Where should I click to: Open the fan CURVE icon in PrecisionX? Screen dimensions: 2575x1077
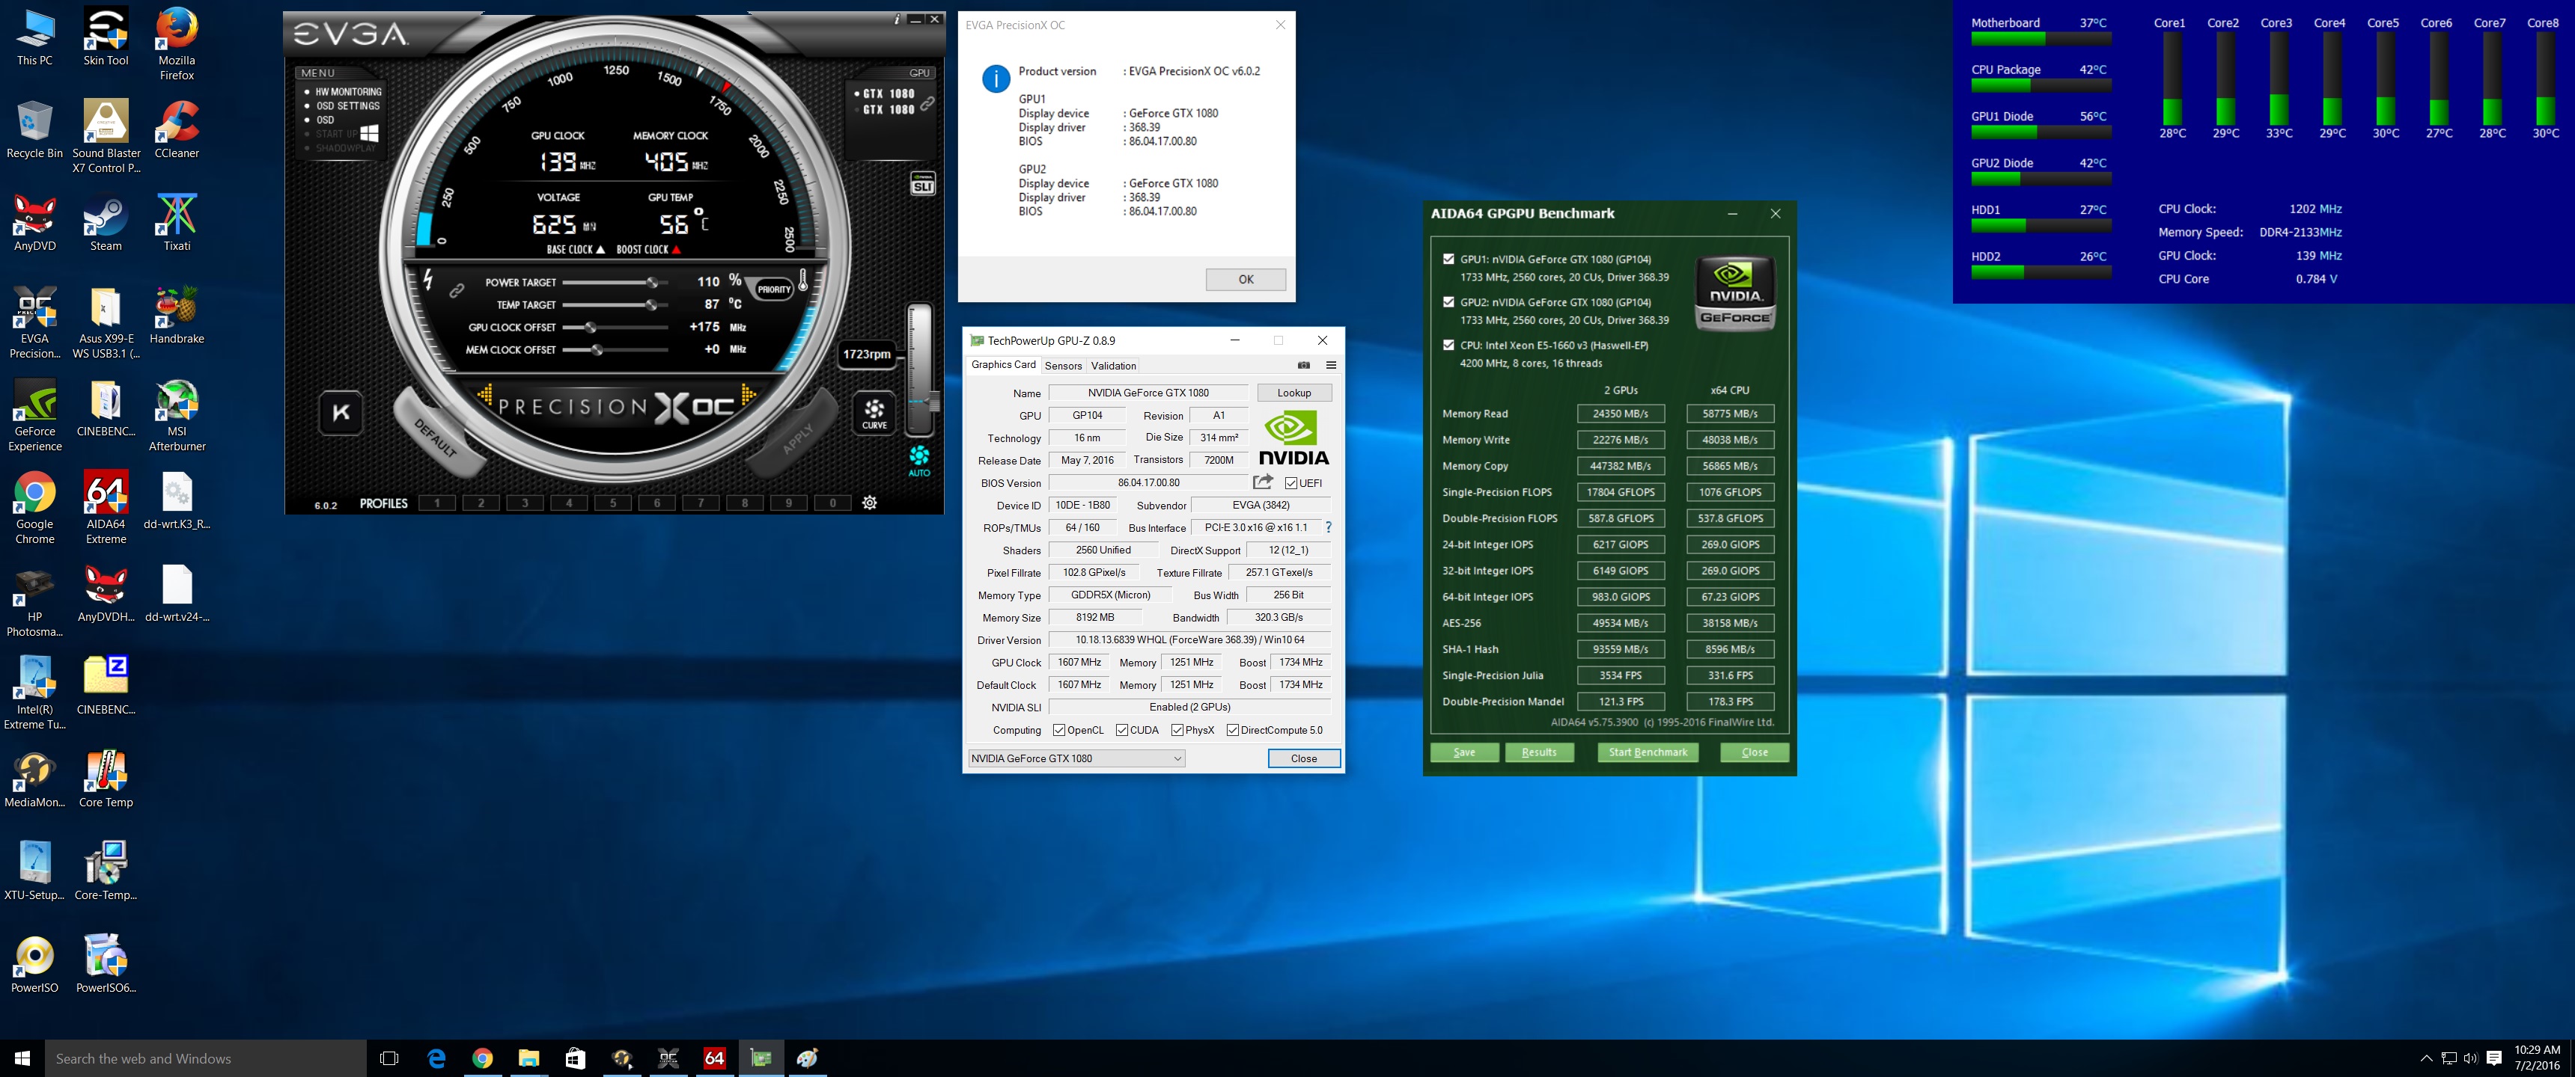tap(874, 413)
